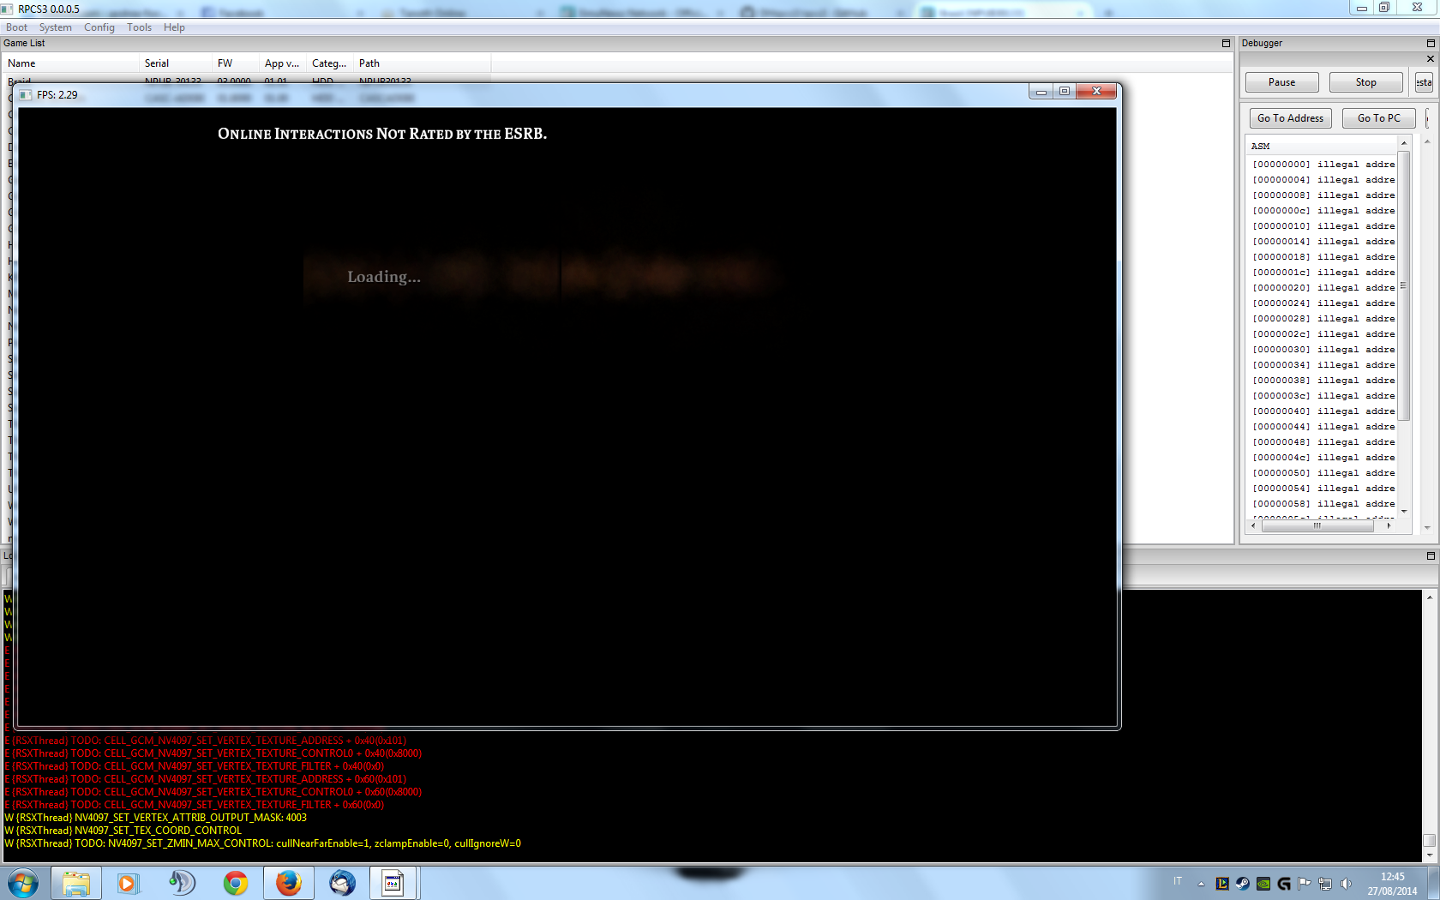This screenshot has width=1440, height=900.
Task: Float the Debugger panel with its undock icon
Action: (1430, 43)
